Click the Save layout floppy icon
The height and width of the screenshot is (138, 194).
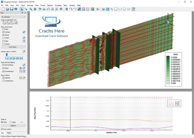point(12,9)
